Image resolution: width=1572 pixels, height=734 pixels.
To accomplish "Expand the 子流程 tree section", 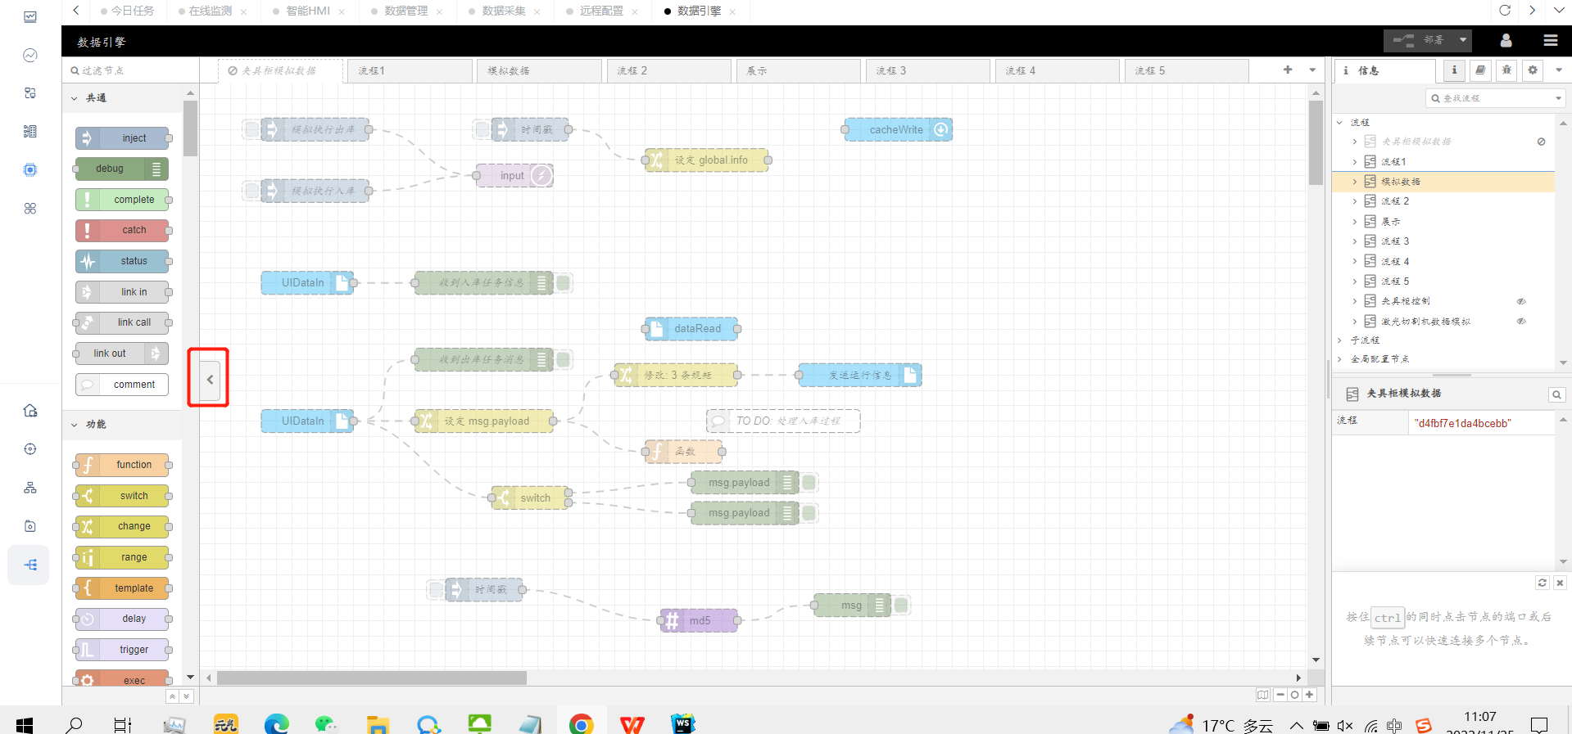I will [1340, 340].
